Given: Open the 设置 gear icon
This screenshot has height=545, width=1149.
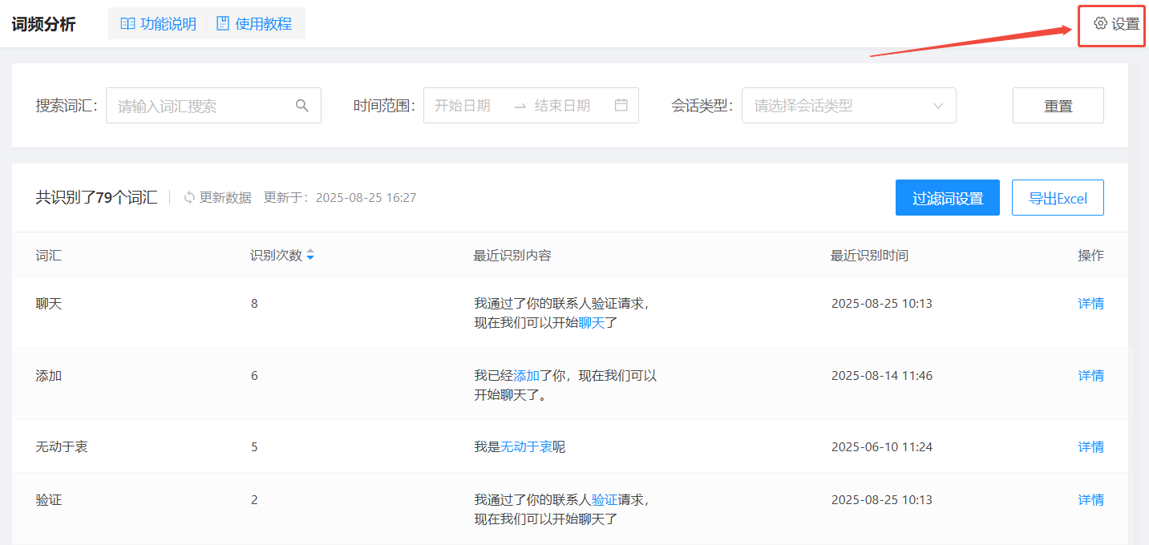Looking at the screenshot, I should pos(1100,23).
